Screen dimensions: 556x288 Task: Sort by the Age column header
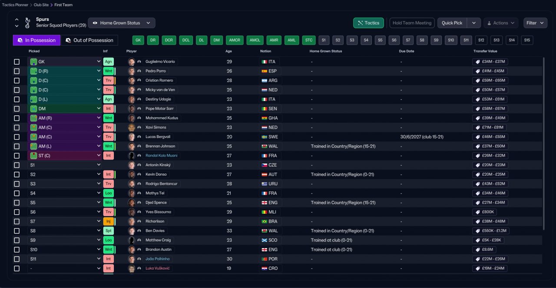coord(229,51)
